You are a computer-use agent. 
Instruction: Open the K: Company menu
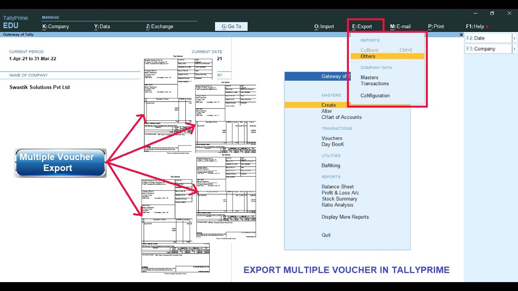56,27
